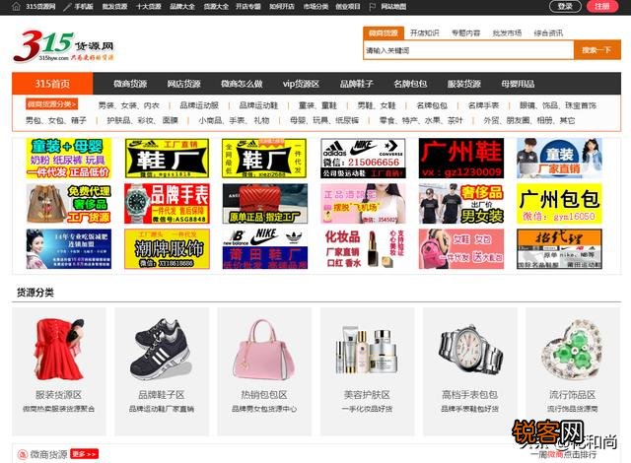Click the 315货源网 site logo

click(x=63, y=46)
